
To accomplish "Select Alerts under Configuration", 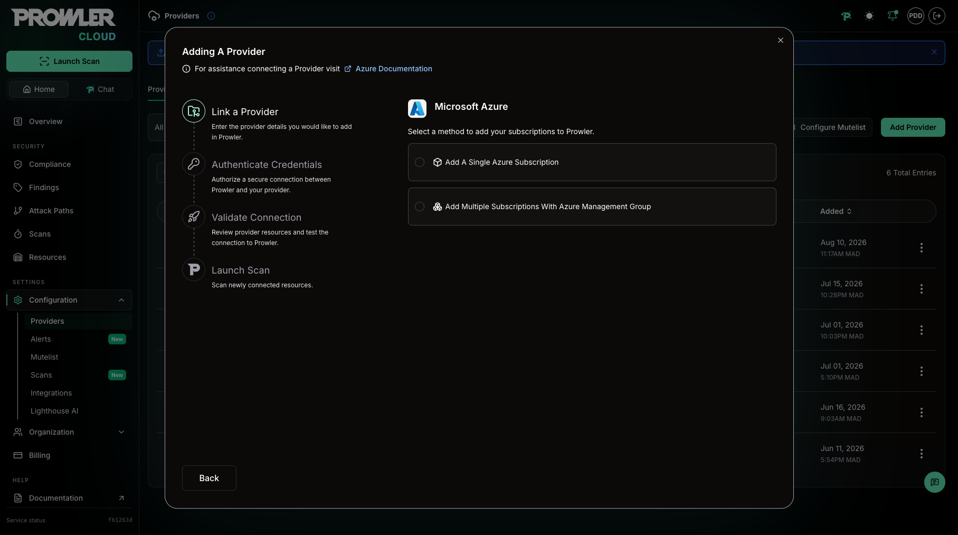I will 78,339.
